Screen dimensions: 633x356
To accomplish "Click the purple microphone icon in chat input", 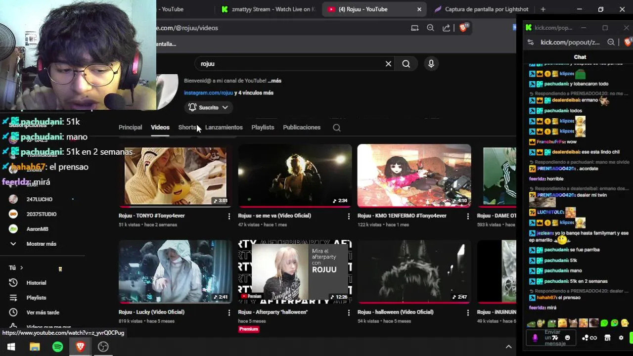I will coord(535,338).
